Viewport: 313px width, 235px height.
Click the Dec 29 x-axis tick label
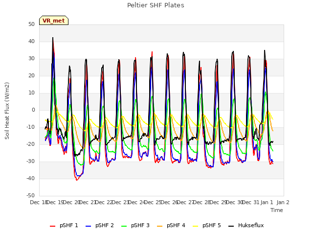tap(219, 202)
